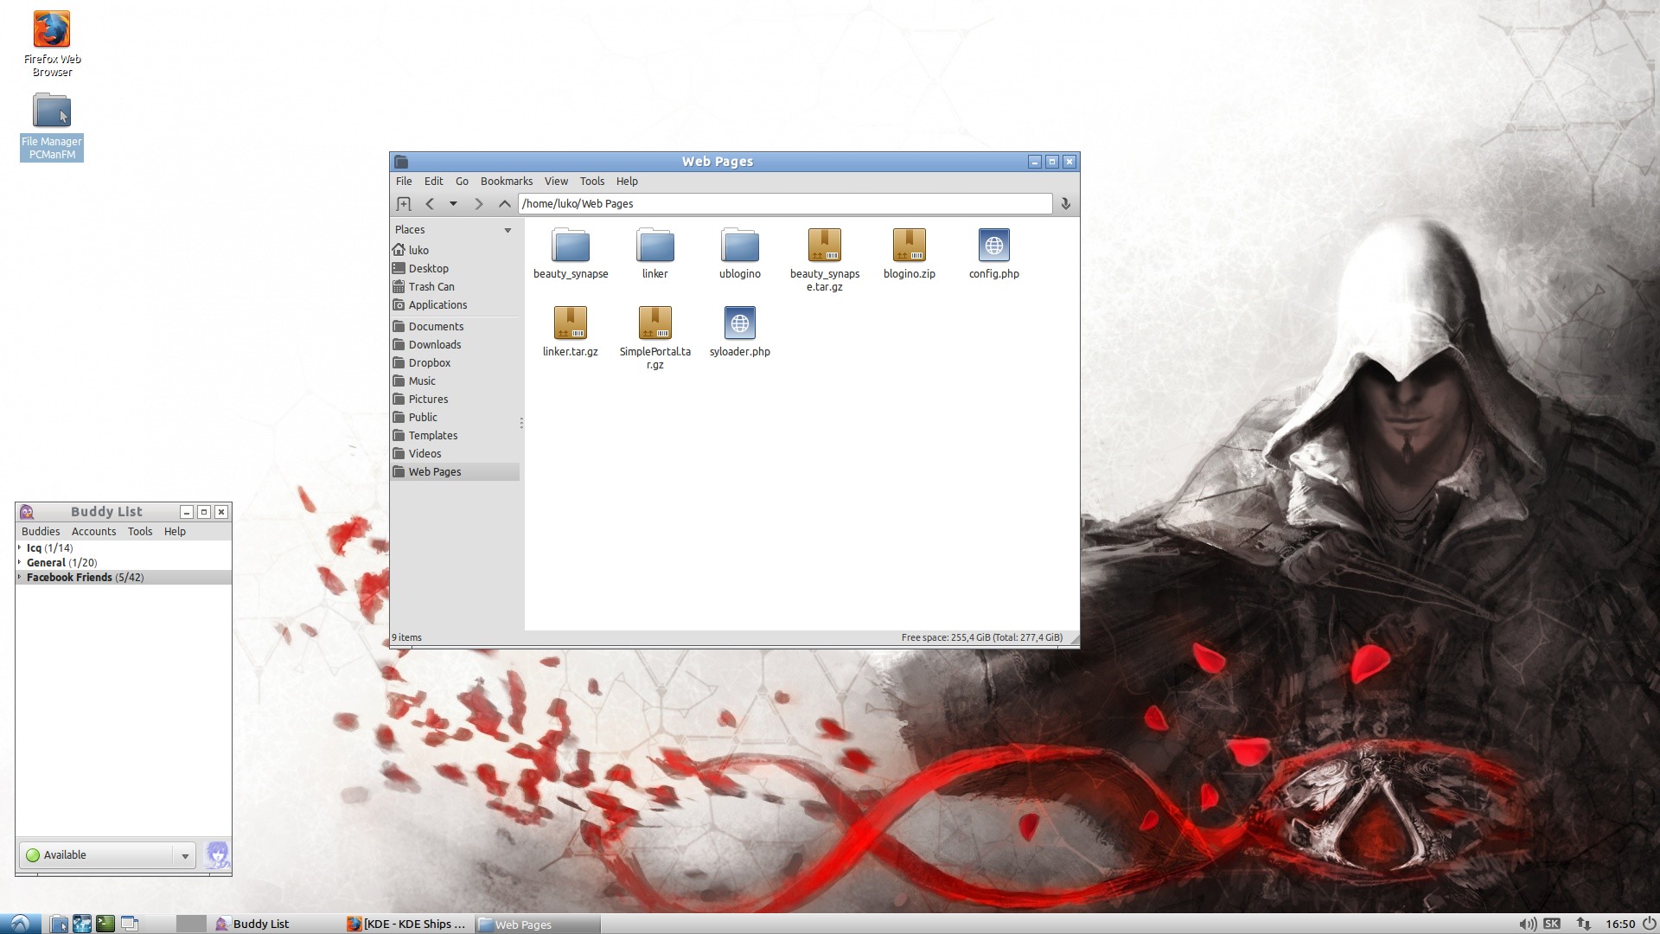Image resolution: width=1660 pixels, height=934 pixels.
Task: Select Web Pages bookmark in sidebar
Action: [x=455, y=471]
